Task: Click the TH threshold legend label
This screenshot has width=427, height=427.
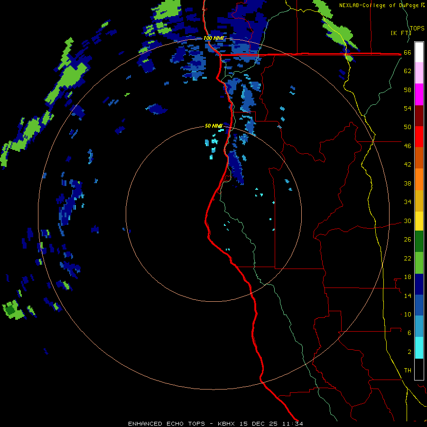Action: (408, 371)
